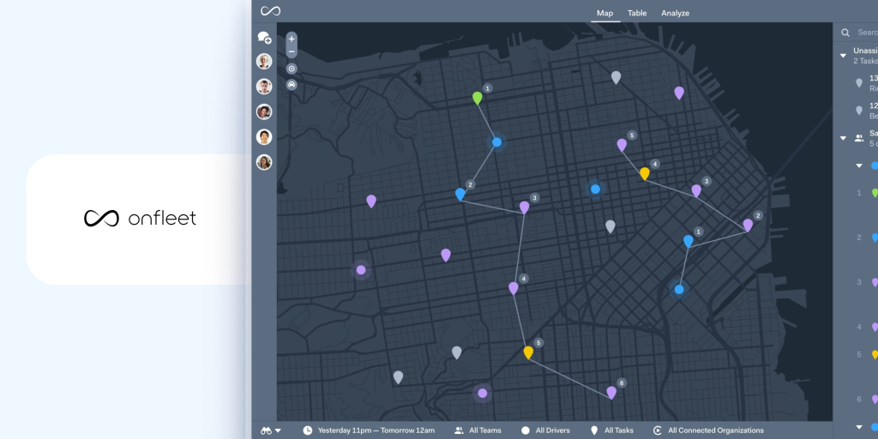Select the first driver avatar in sidebar

(264, 62)
